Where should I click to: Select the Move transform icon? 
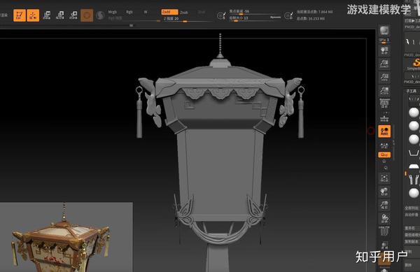point(47,15)
